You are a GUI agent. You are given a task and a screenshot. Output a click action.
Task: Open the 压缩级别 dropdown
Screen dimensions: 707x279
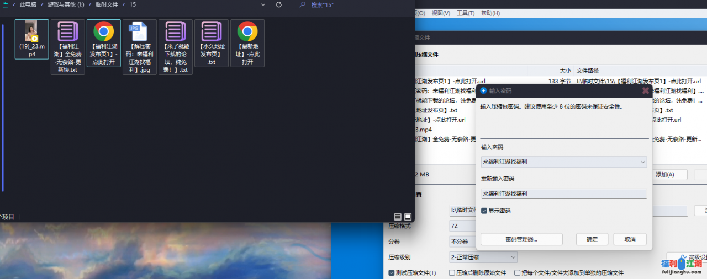click(x=513, y=257)
